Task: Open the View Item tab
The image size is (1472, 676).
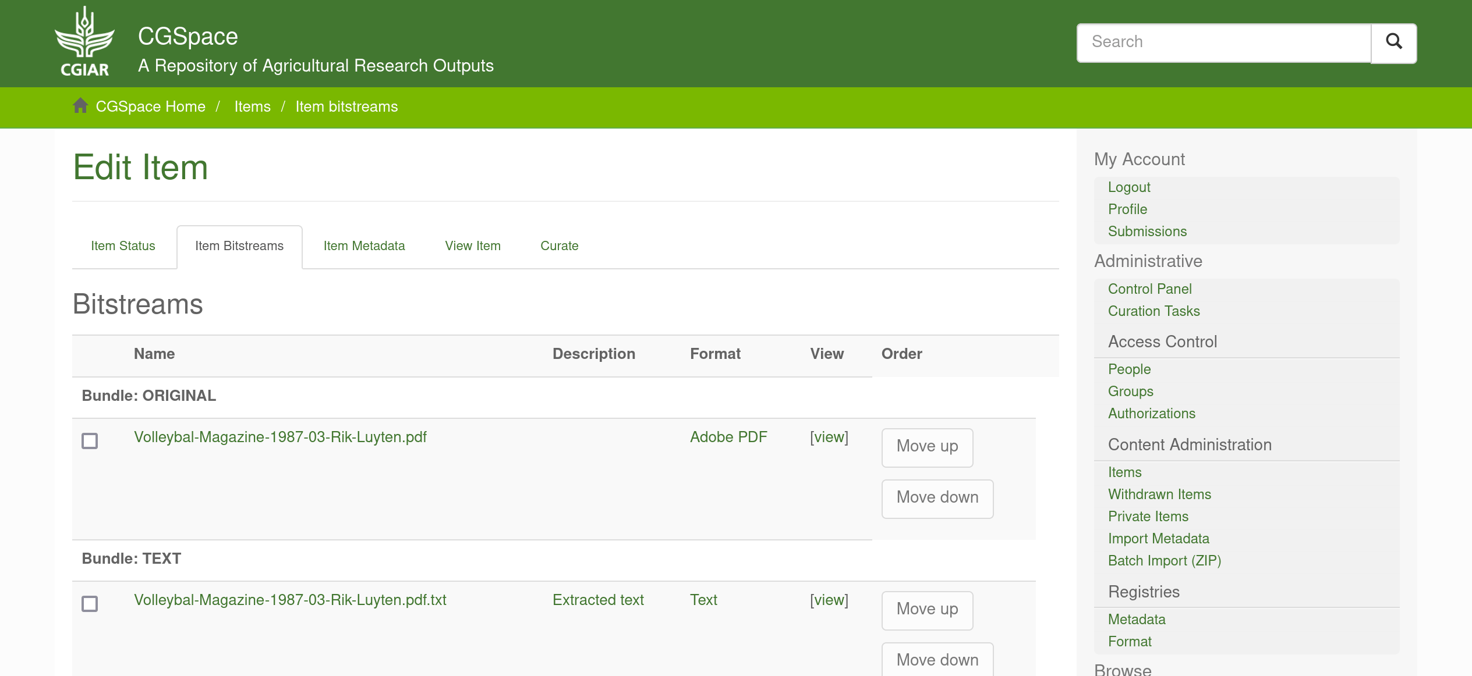Action: [473, 246]
